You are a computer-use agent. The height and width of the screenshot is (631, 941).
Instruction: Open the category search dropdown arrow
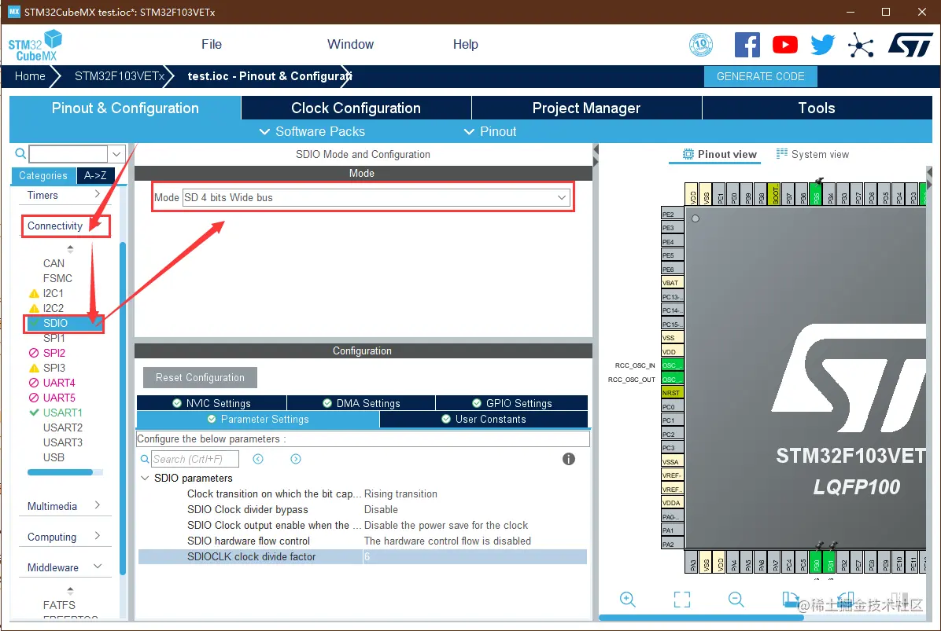click(116, 154)
